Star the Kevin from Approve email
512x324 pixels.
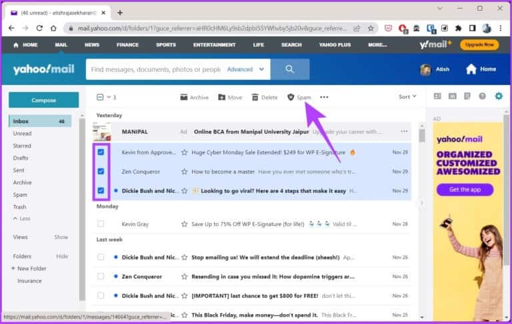click(185, 152)
